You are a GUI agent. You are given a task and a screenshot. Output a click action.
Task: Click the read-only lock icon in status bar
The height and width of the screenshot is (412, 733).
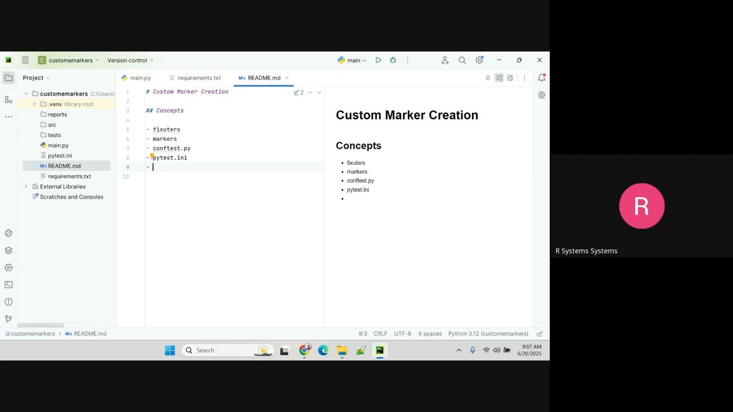pyautogui.click(x=539, y=334)
